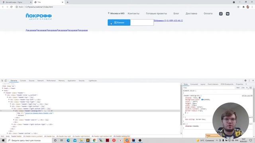Toggle flex badge on header-top-right div
This screenshot has height=143, width=255.
[39, 102]
